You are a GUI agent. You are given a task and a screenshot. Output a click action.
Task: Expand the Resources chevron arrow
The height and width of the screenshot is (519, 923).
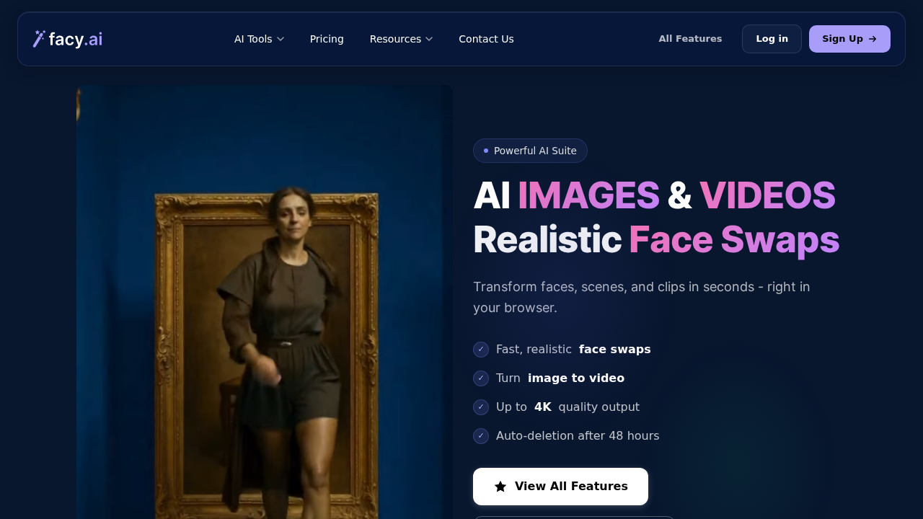click(429, 39)
